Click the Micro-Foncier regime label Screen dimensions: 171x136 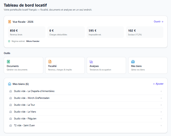tap(33, 41)
